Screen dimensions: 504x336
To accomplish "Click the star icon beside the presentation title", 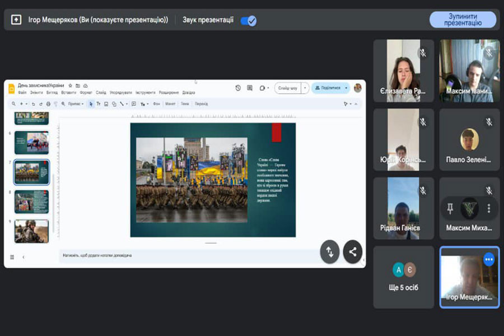I will 70,86.
